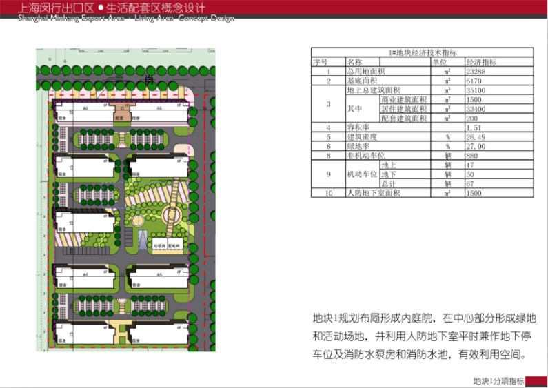Select the table title 1#地块经济技术指标
Image resolution: width=548 pixels, height=388 pixels.
click(422, 52)
